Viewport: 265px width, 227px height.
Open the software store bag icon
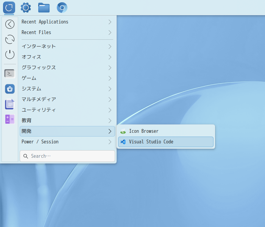point(10,89)
